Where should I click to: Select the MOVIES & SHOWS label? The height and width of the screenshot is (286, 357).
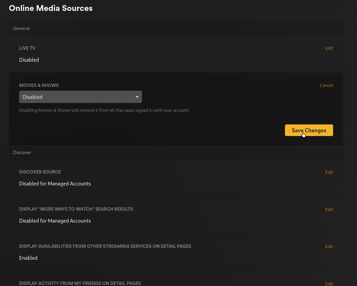tap(39, 85)
